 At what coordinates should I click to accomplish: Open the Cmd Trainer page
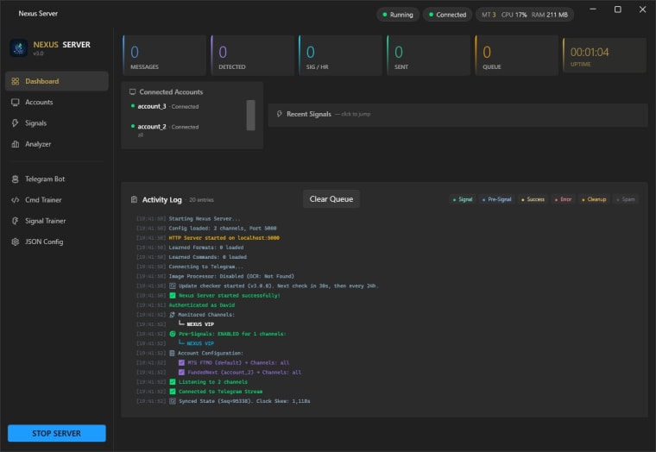click(57, 200)
